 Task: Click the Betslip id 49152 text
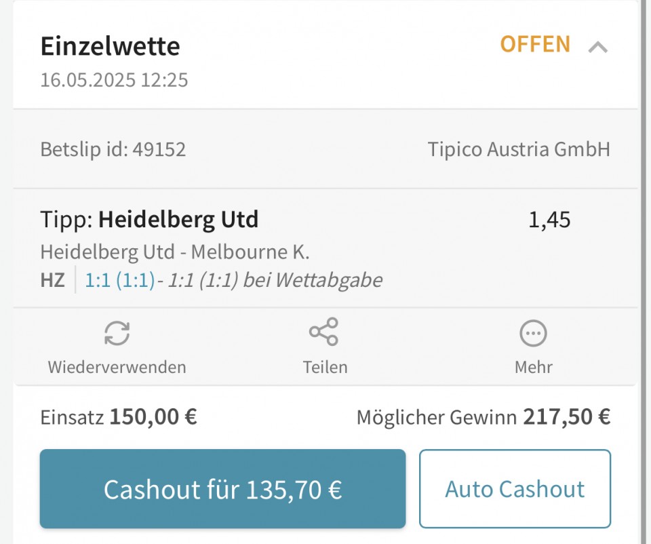(113, 149)
